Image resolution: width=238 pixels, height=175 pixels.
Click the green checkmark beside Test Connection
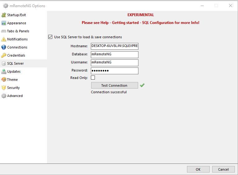pyautogui.click(x=142, y=85)
